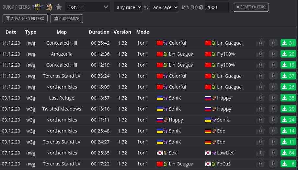Click the MIN ELO help question mark

pyautogui.click(x=201, y=7)
